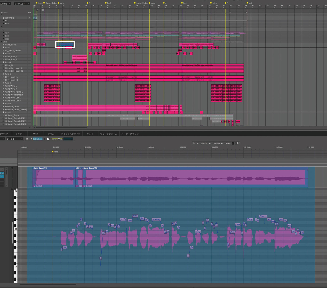Select the Akira_Rap_L track
The image size is (327, 288).
point(11,56)
